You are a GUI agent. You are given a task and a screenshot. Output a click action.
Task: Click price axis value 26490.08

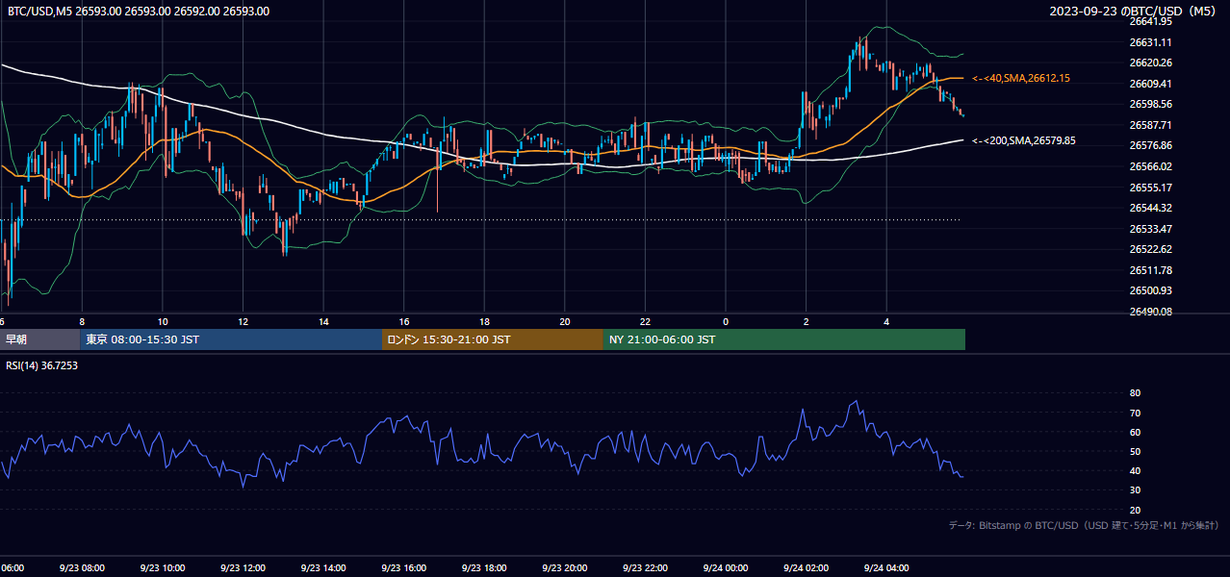click(1150, 312)
